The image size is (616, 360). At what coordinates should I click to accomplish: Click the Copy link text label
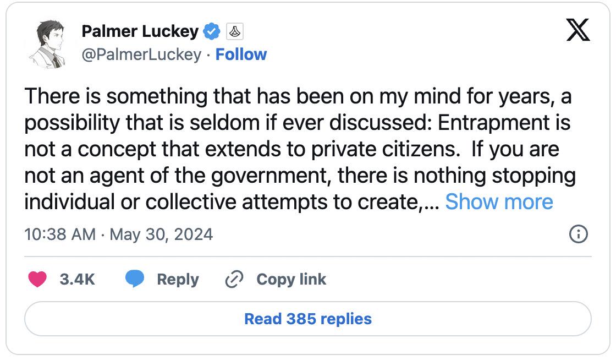[x=291, y=280]
